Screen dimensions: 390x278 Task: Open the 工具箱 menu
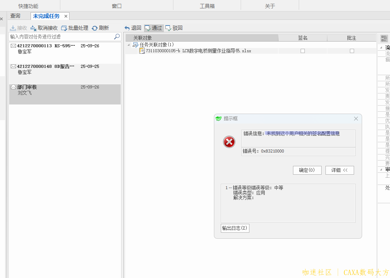[x=207, y=6]
